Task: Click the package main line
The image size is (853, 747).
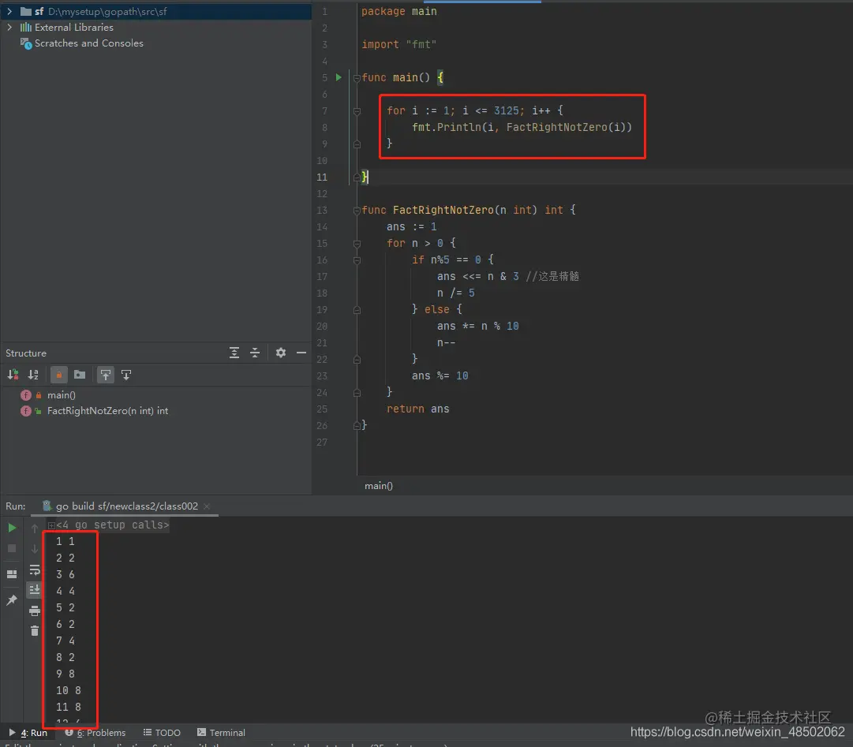Action: coord(398,11)
